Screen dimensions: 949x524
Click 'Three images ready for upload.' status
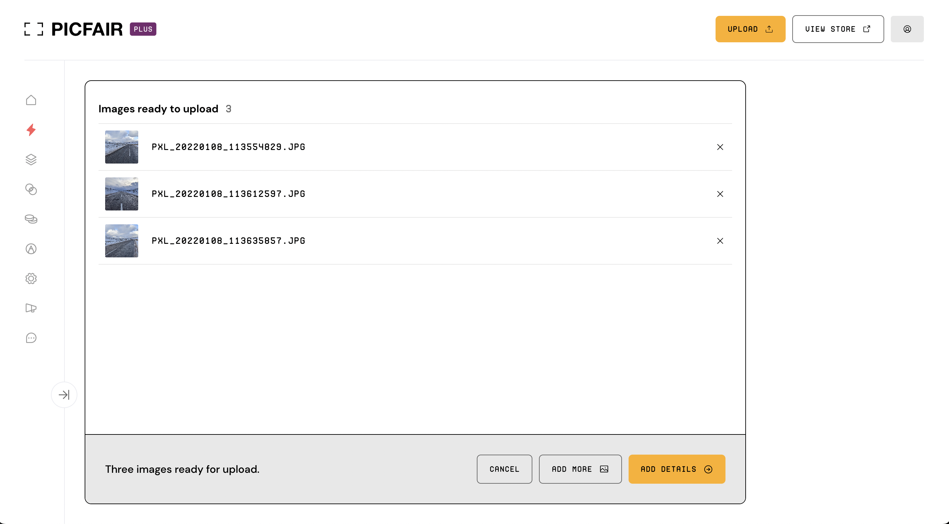pos(182,469)
